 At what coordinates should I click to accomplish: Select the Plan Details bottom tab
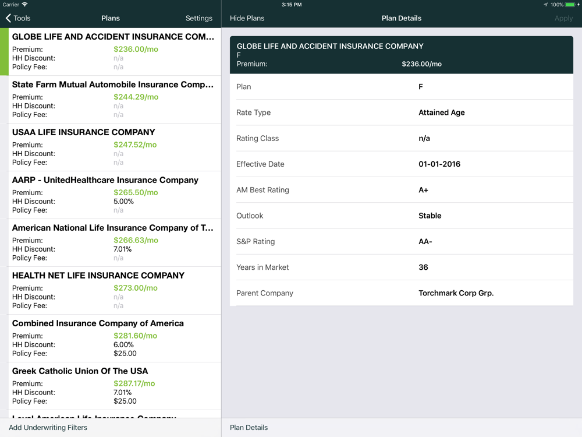pyautogui.click(x=249, y=428)
